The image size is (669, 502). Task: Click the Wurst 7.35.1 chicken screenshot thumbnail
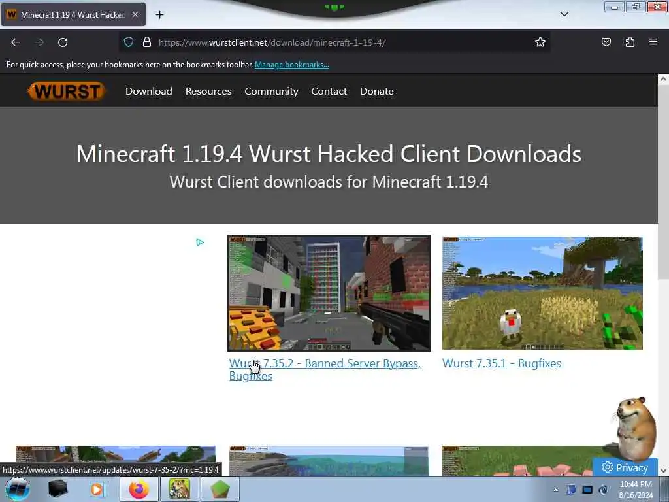(x=542, y=293)
